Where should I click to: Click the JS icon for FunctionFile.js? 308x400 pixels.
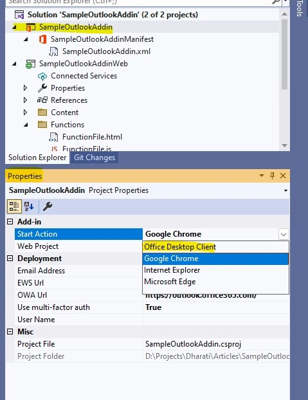click(x=54, y=149)
